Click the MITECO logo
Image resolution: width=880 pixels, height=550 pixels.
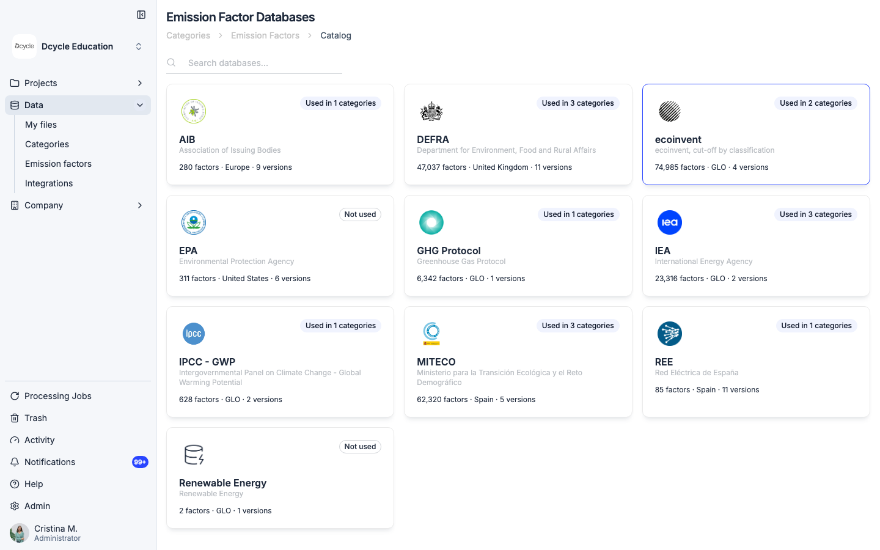click(431, 334)
